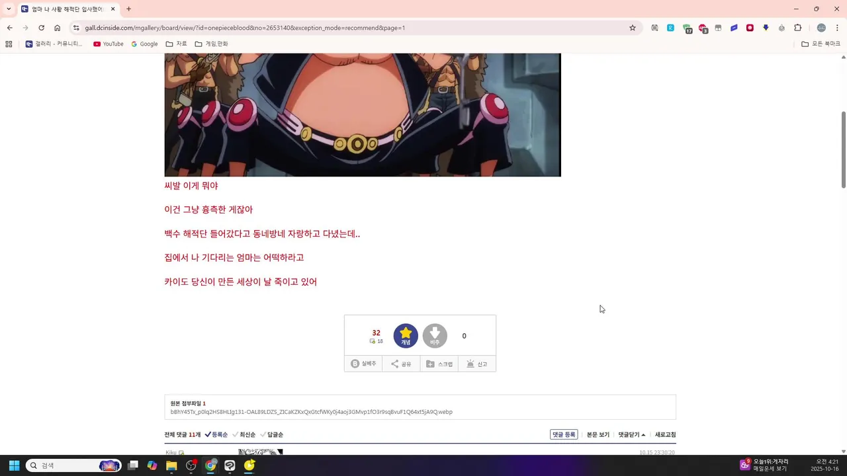Viewport: 847px width, 476px height.
Task: Open the Google bookmark
Action: click(145, 44)
